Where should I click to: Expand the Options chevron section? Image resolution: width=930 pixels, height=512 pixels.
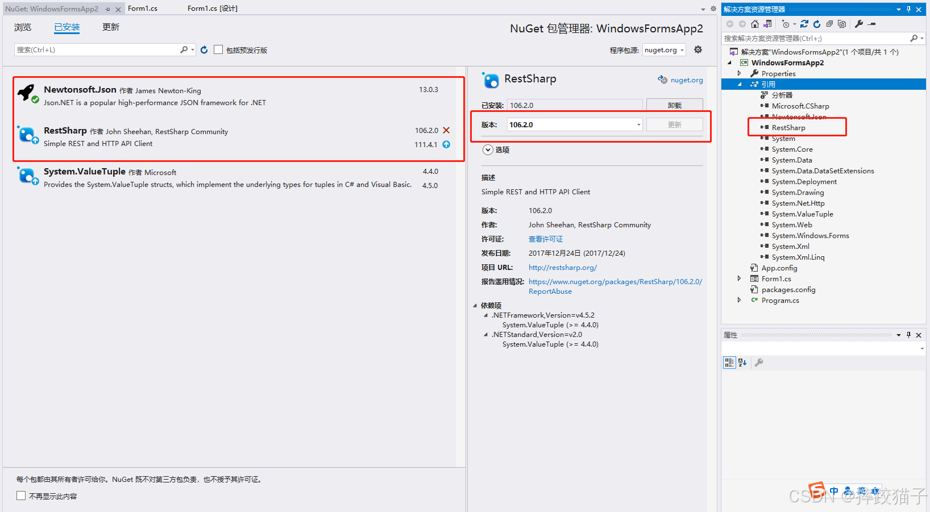(488, 150)
